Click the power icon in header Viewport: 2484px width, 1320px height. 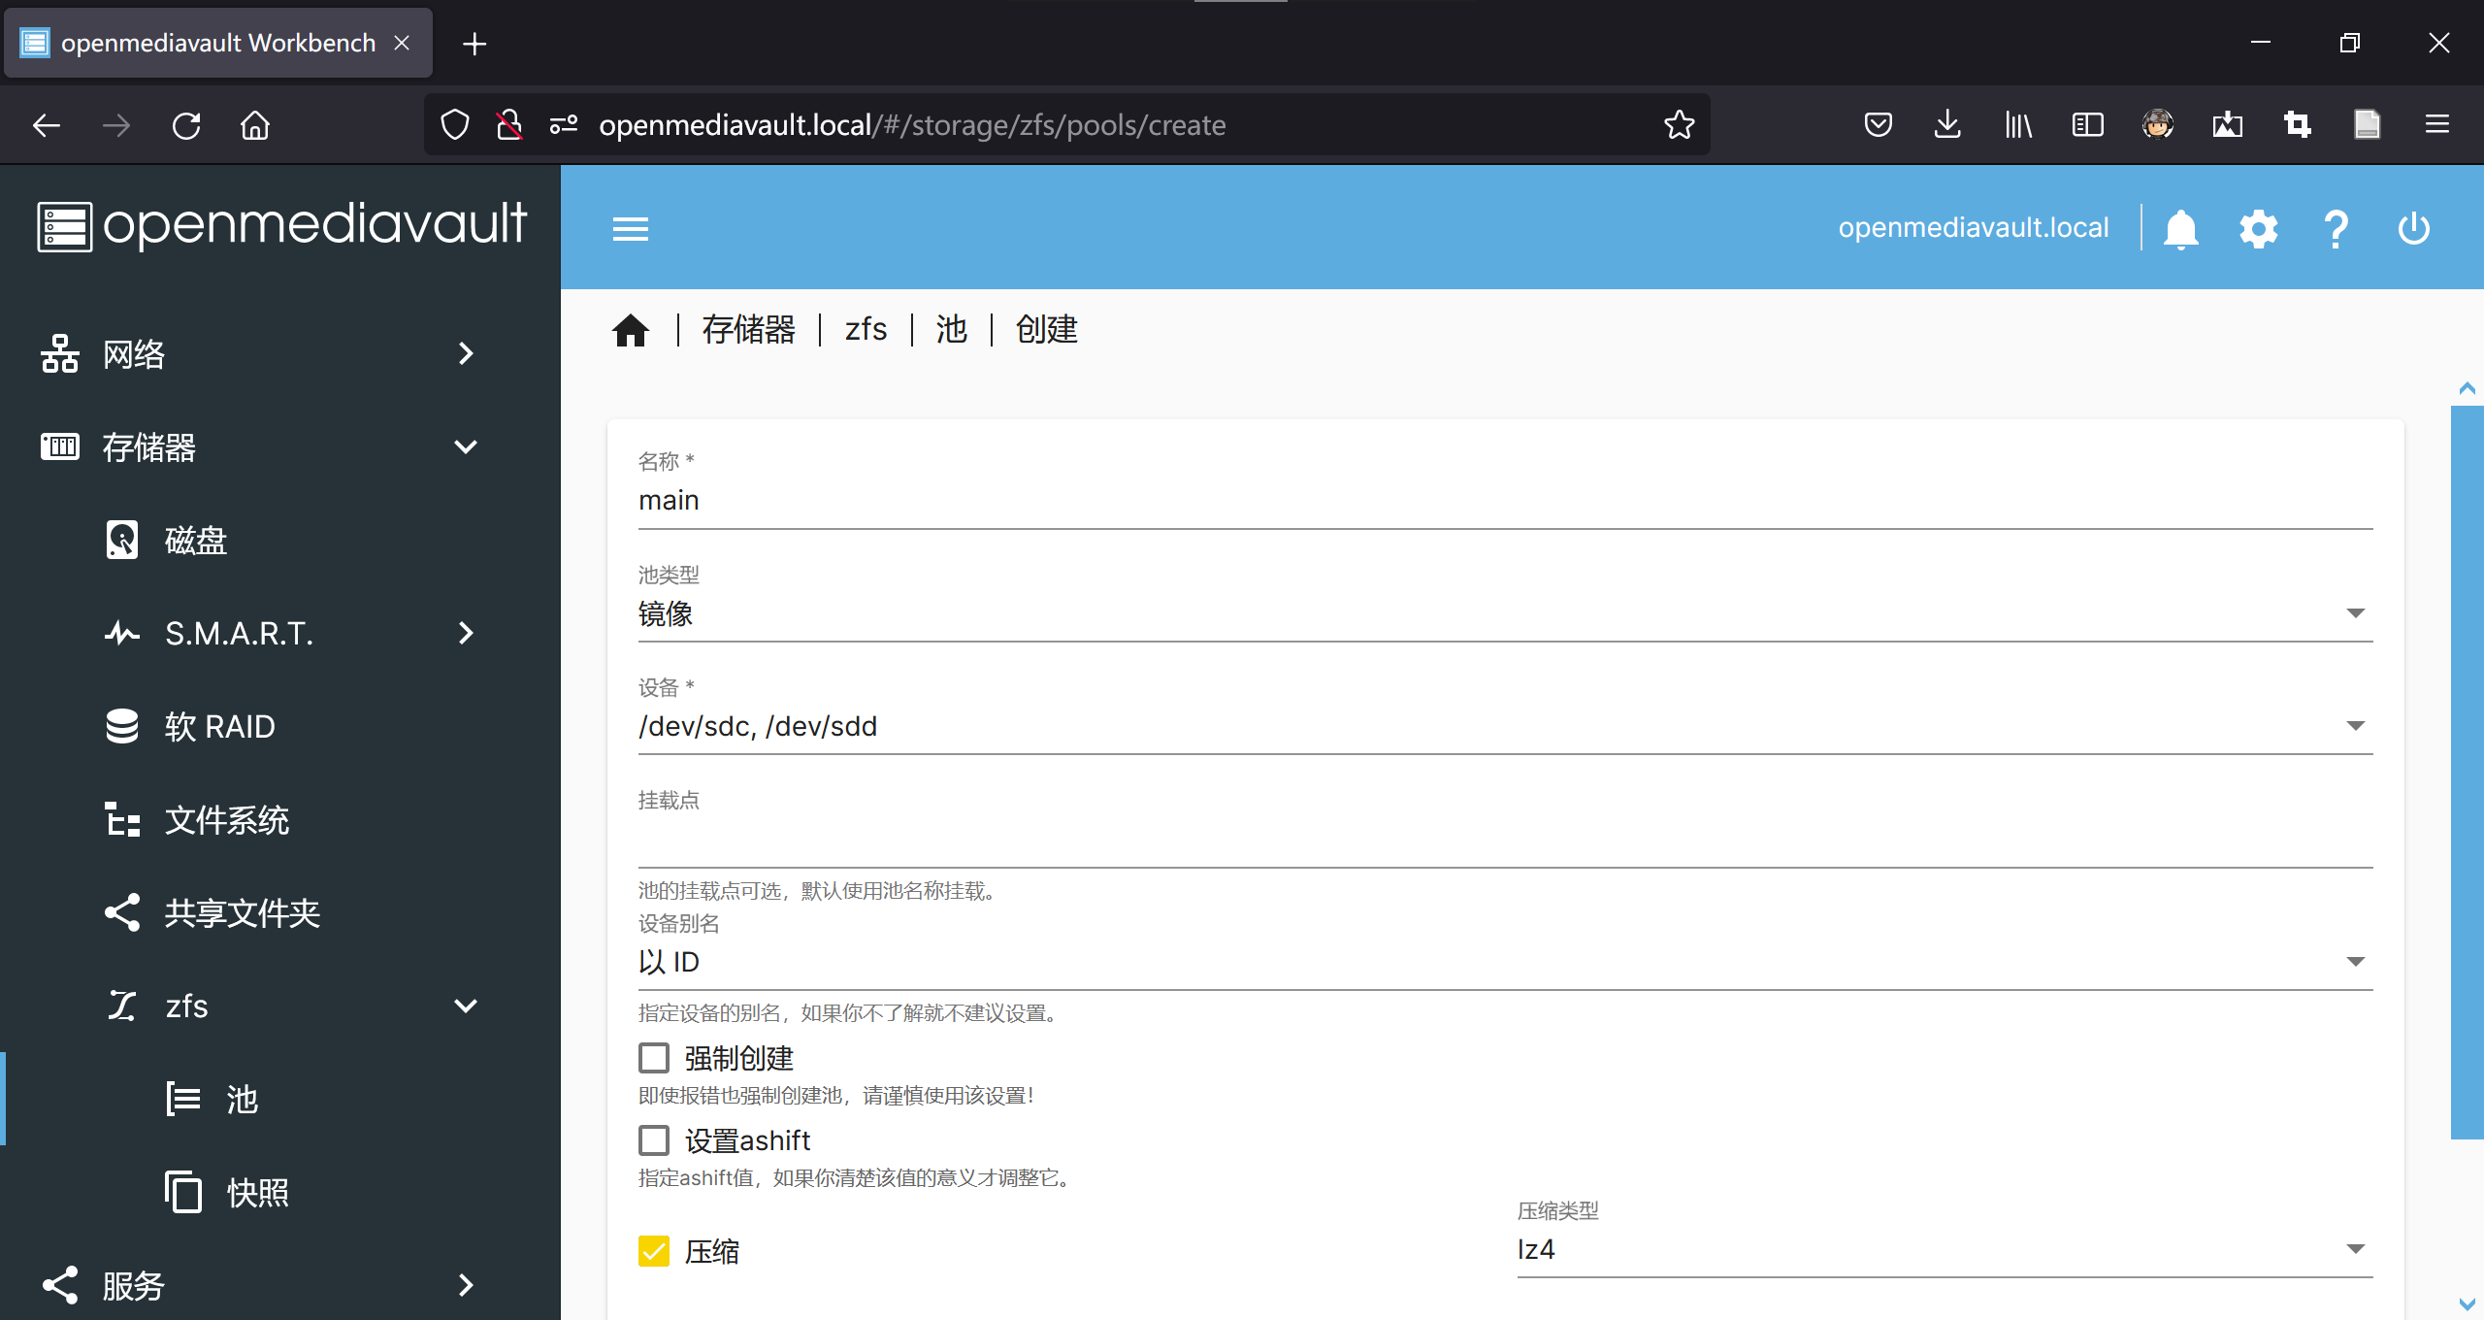pyautogui.click(x=2413, y=229)
